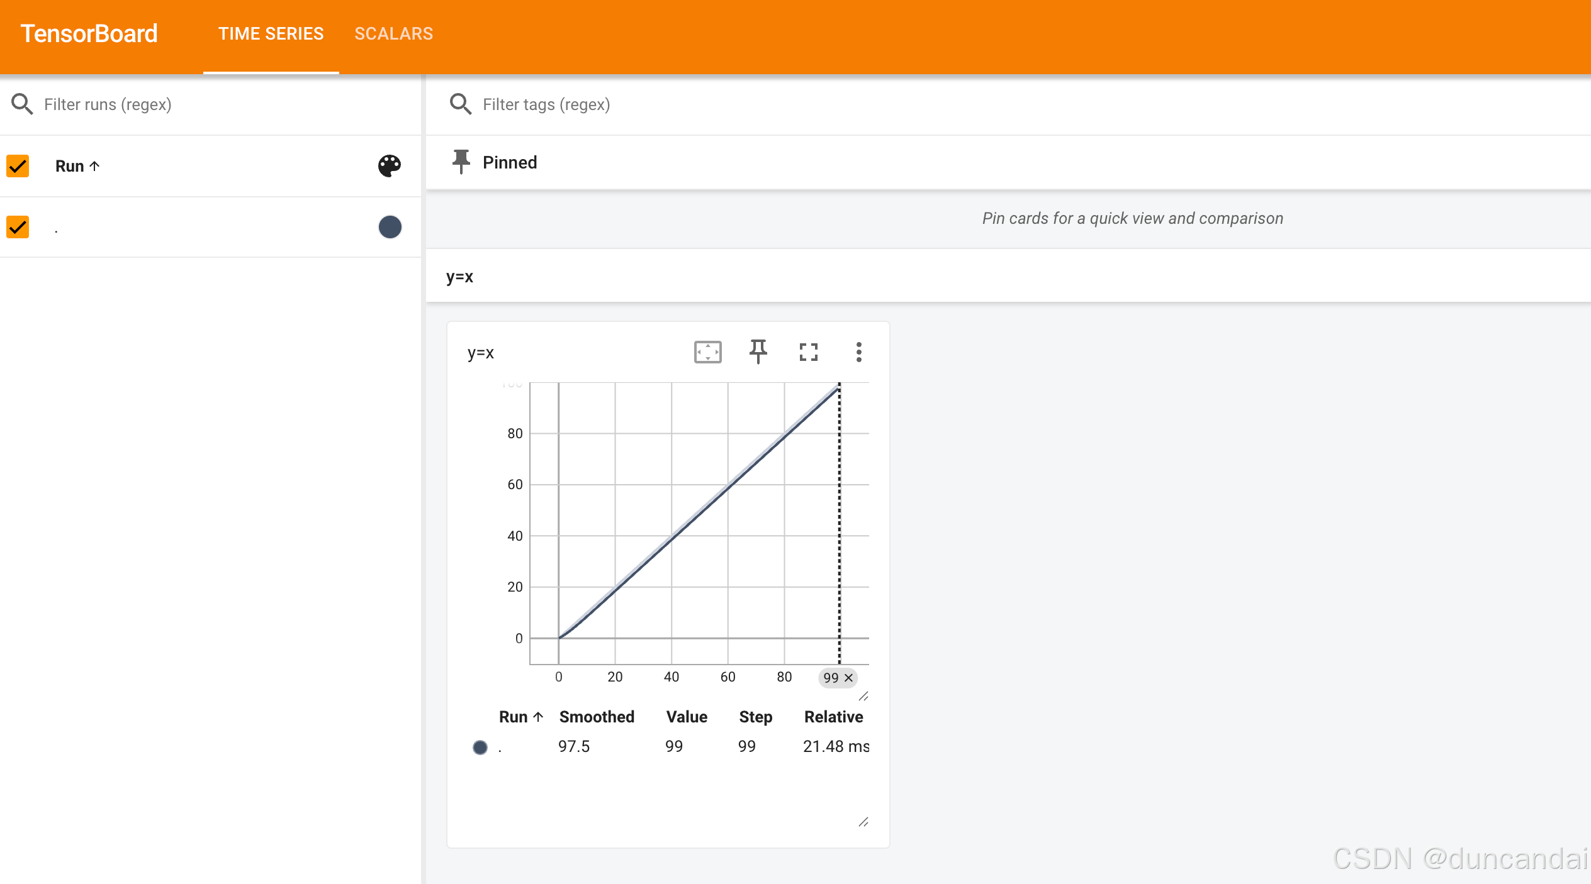
Task: Click the TensorBoard logo title
Action: click(89, 34)
